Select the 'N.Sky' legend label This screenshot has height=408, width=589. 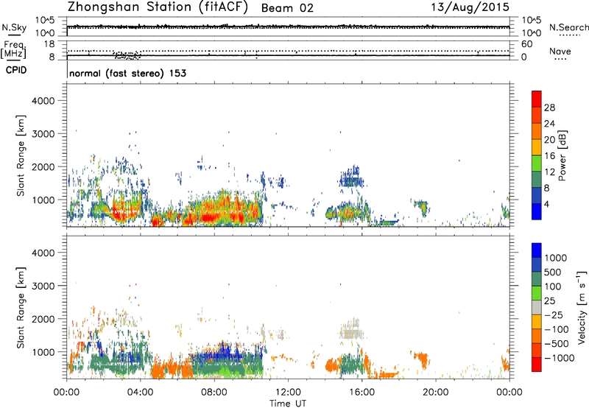point(14,27)
